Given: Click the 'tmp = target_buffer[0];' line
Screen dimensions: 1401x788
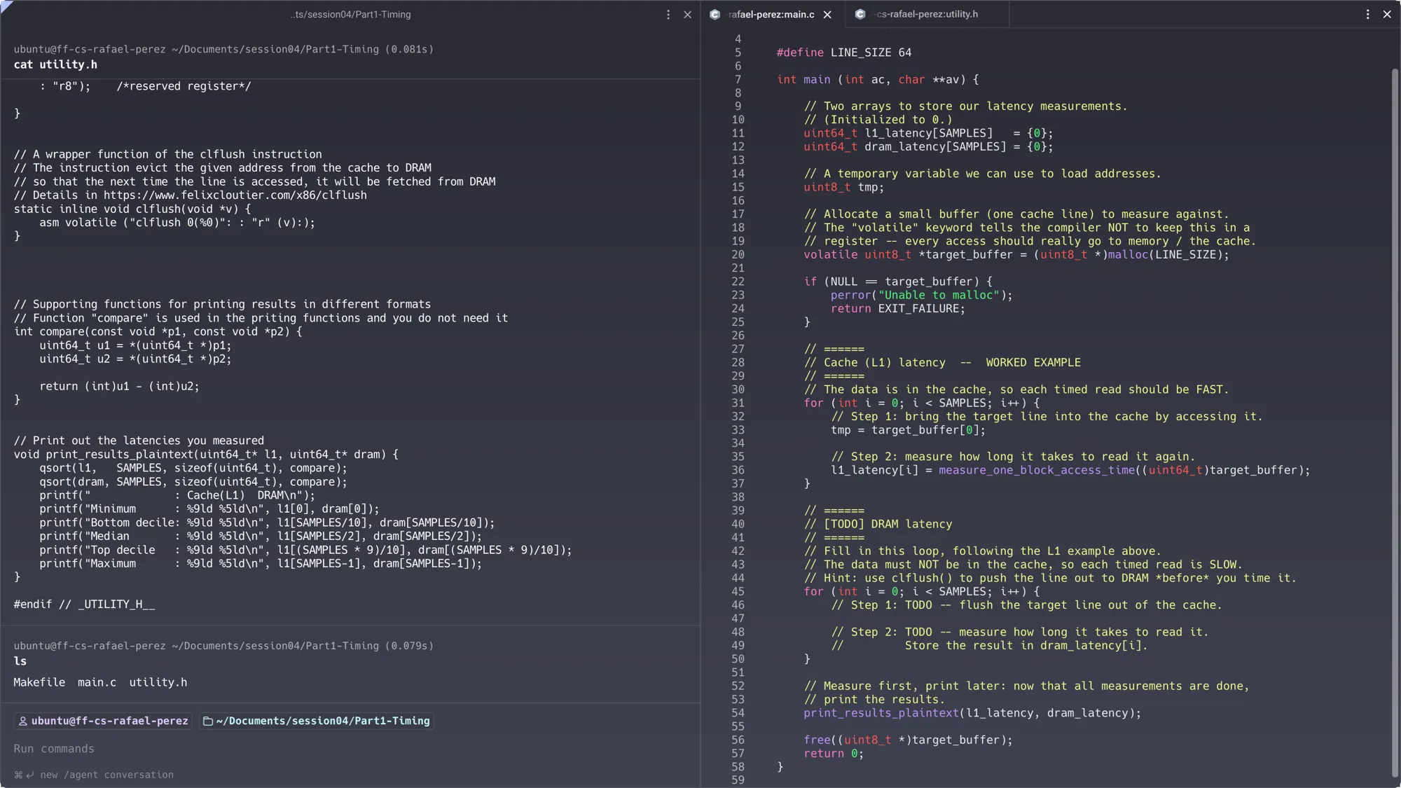Looking at the screenshot, I should pyautogui.click(x=908, y=430).
